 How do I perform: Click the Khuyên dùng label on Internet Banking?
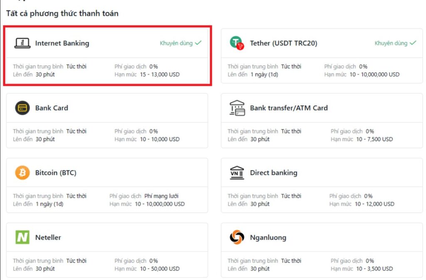(x=175, y=43)
